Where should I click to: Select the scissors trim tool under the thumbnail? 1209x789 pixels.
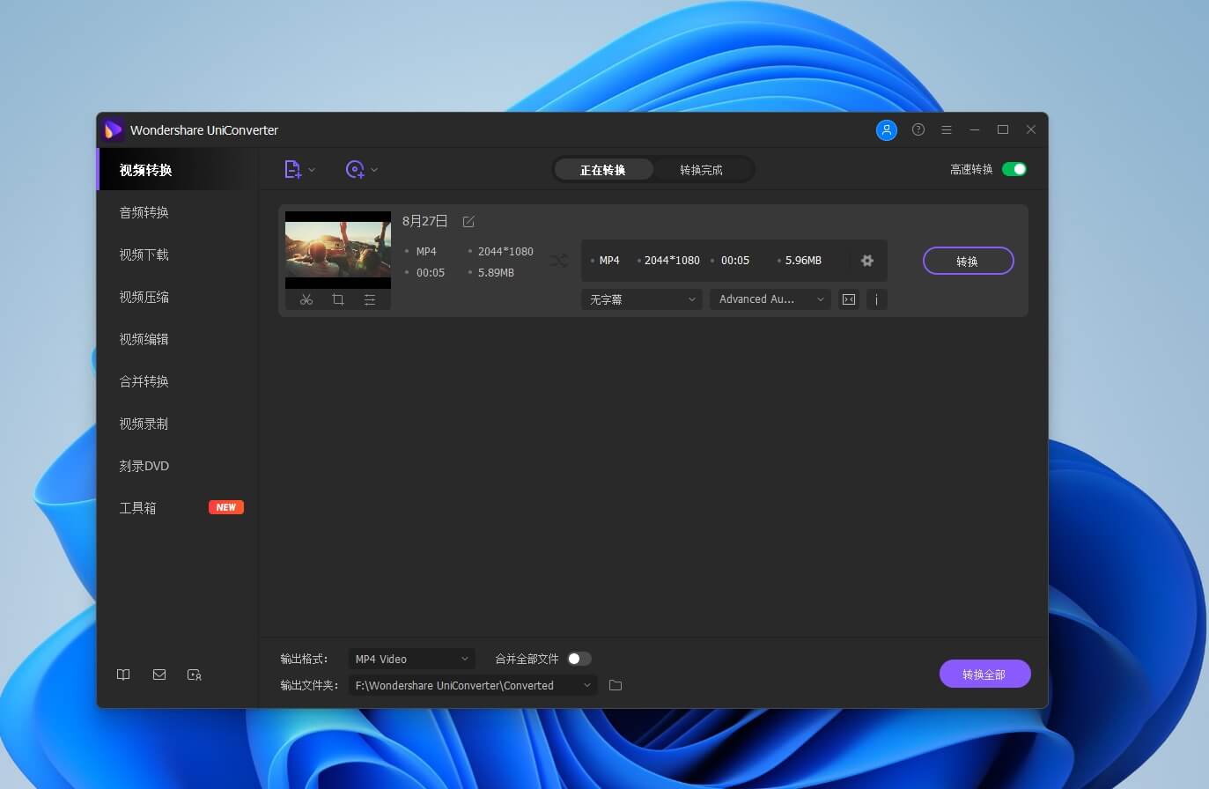point(306,299)
